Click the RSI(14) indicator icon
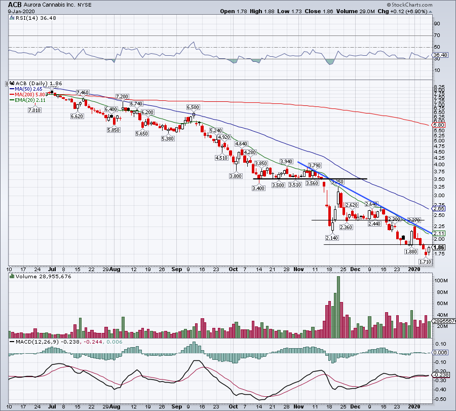456x411 pixels. point(12,18)
